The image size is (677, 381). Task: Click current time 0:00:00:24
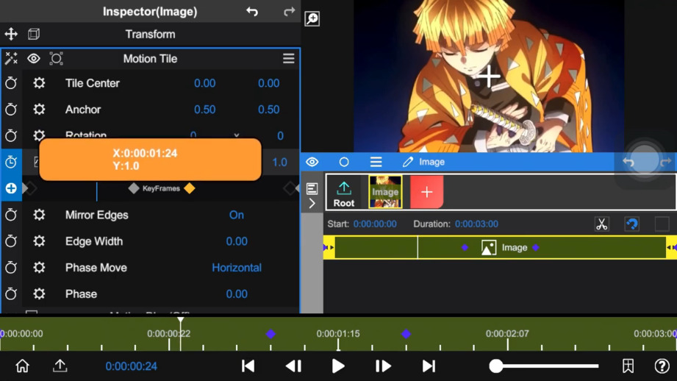point(132,366)
